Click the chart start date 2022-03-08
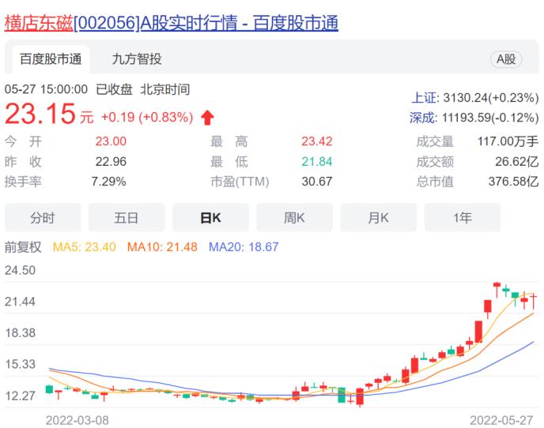This screenshot has width=544, height=428. pos(77,420)
